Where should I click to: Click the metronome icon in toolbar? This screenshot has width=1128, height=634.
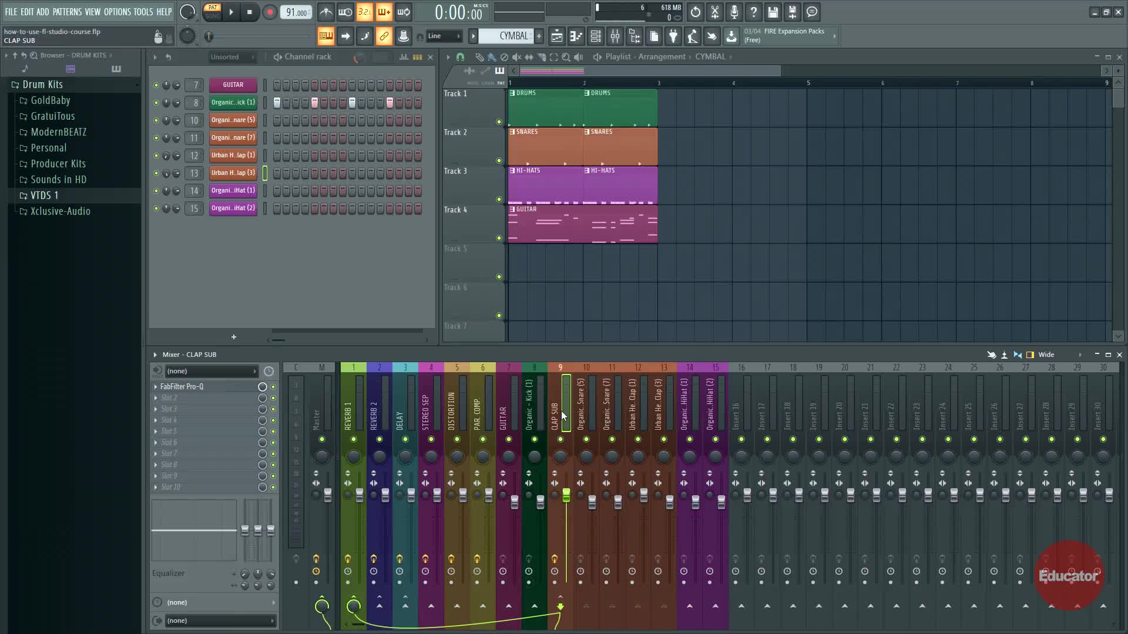tap(326, 12)
